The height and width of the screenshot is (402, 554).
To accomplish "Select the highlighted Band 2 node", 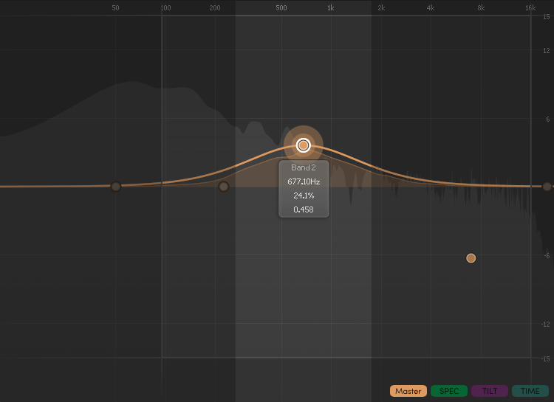I will 303,145.
